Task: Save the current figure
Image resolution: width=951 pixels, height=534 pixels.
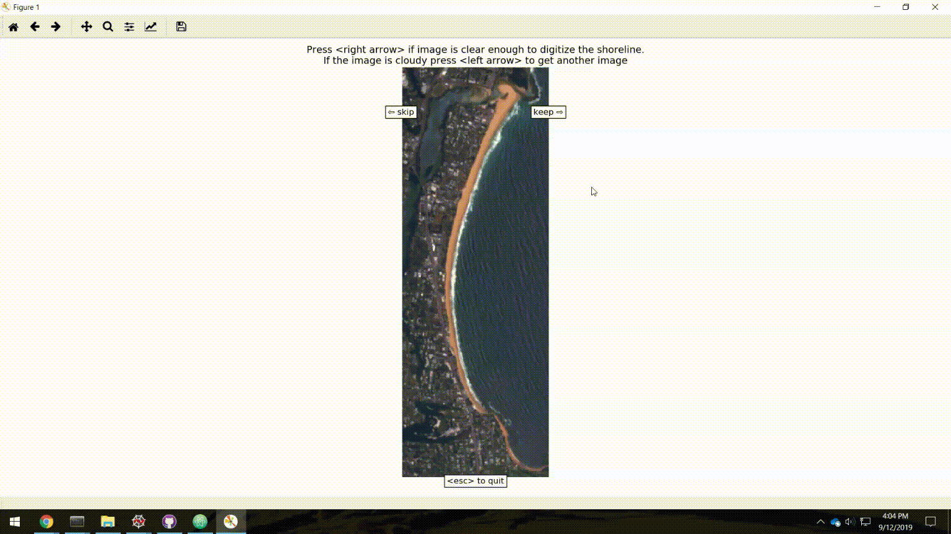Action: click(x=181, y=27)
